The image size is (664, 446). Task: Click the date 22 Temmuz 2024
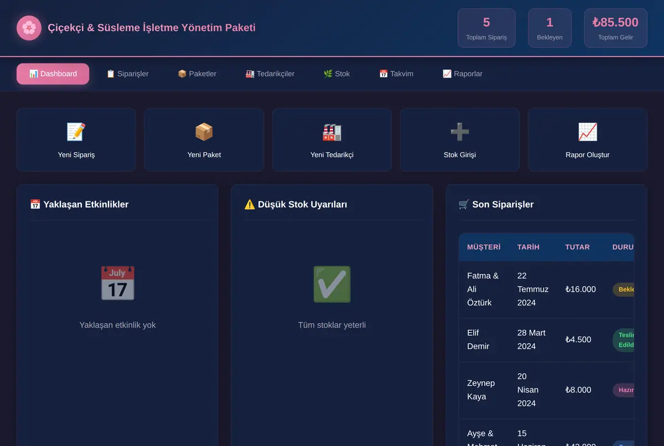click(533, 289)
